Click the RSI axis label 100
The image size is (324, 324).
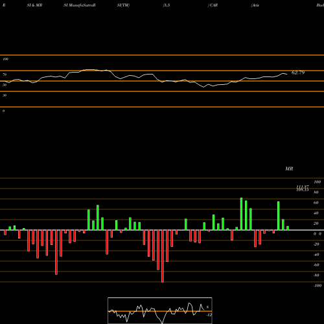point(5,59)
